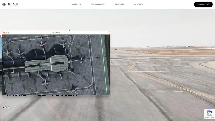The height and width of the screenshot is (121, 215).
Task: Open the Sim Soft home link text
Action: click(13, 4)
